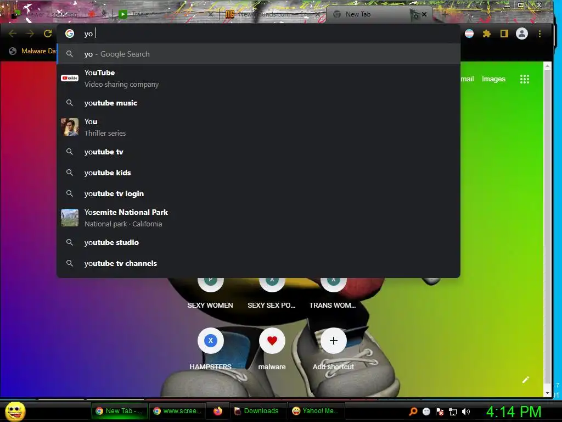Click the 'Video sharing company' subtitle text

coord(121,84)
